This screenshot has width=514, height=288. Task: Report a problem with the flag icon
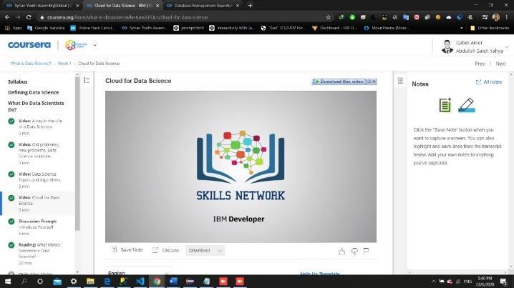[366, 251]
